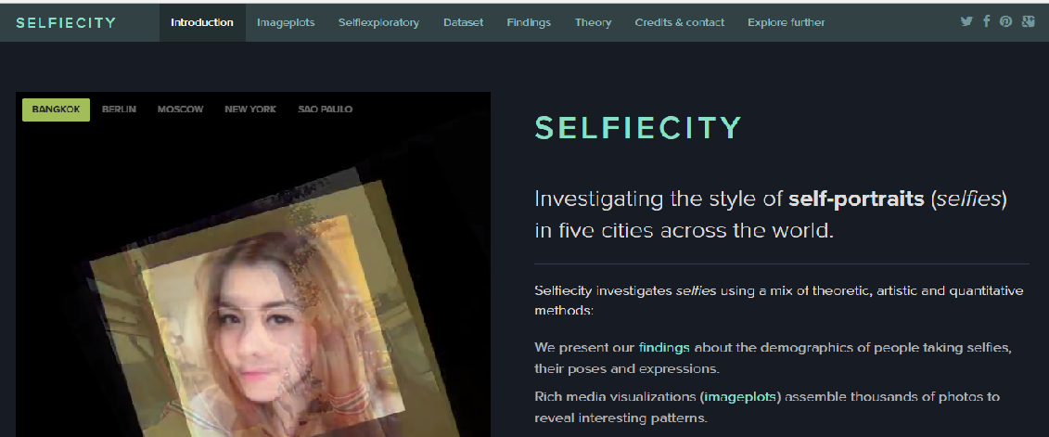Select the BANGKOK city button
This screenshot has height=437, width=1049.
tap(57, 109)
